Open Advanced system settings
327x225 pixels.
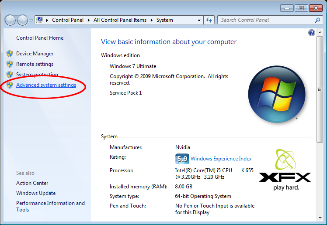click(46, 85)
